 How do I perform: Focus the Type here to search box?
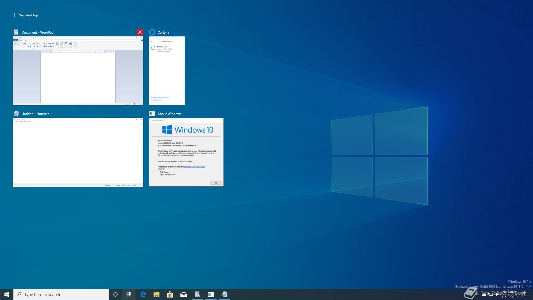point(61,294)
